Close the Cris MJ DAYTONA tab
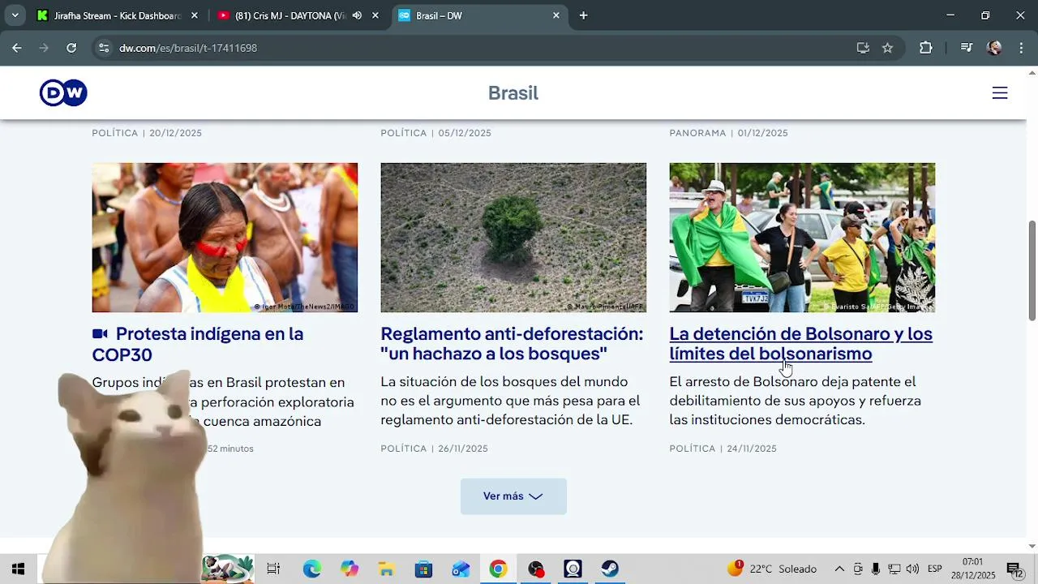Image resolution: width=1038 pixels, height=584 pixels. pos(375,15)
